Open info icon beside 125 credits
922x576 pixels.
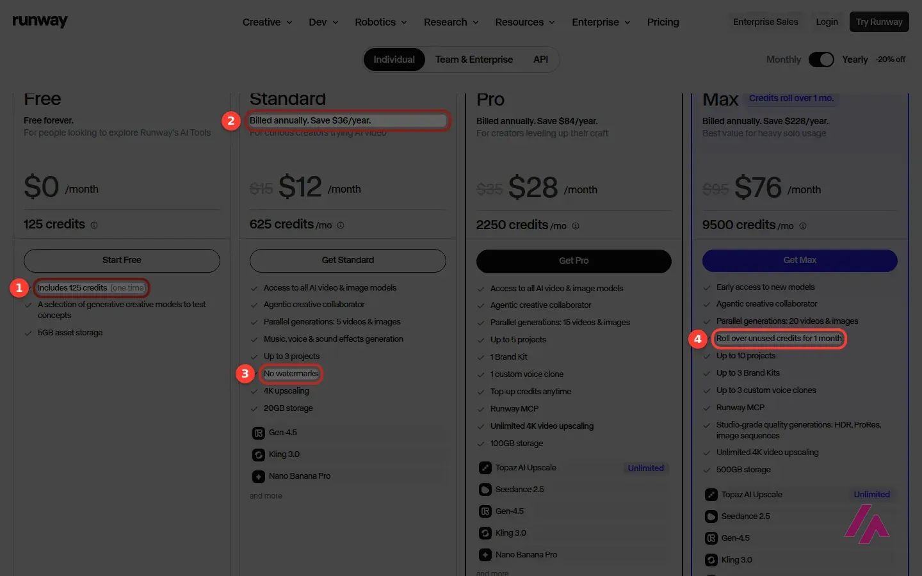[x=94, y=225]
